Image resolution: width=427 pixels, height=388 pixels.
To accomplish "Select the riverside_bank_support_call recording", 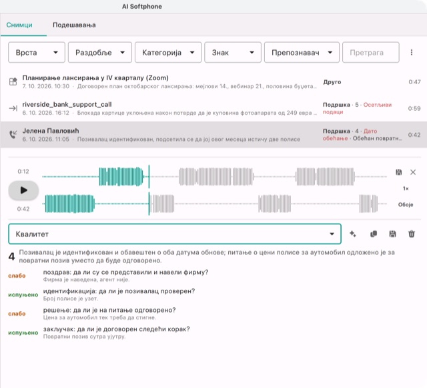I will click(x=213, y=108).
